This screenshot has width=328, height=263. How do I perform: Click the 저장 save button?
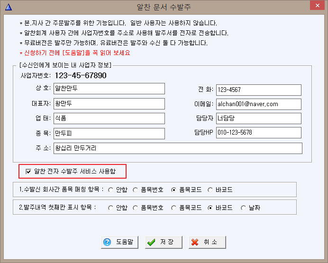(x=164, y=242)
